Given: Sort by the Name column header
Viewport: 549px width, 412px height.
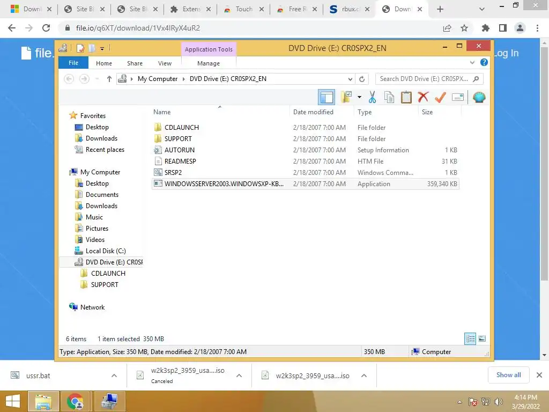Looking at the screenshot, I should click(162, 112).
